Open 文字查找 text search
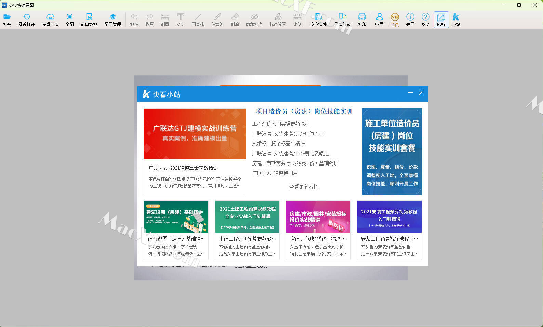The image size is (543, 327). click(x=319, y=20)
